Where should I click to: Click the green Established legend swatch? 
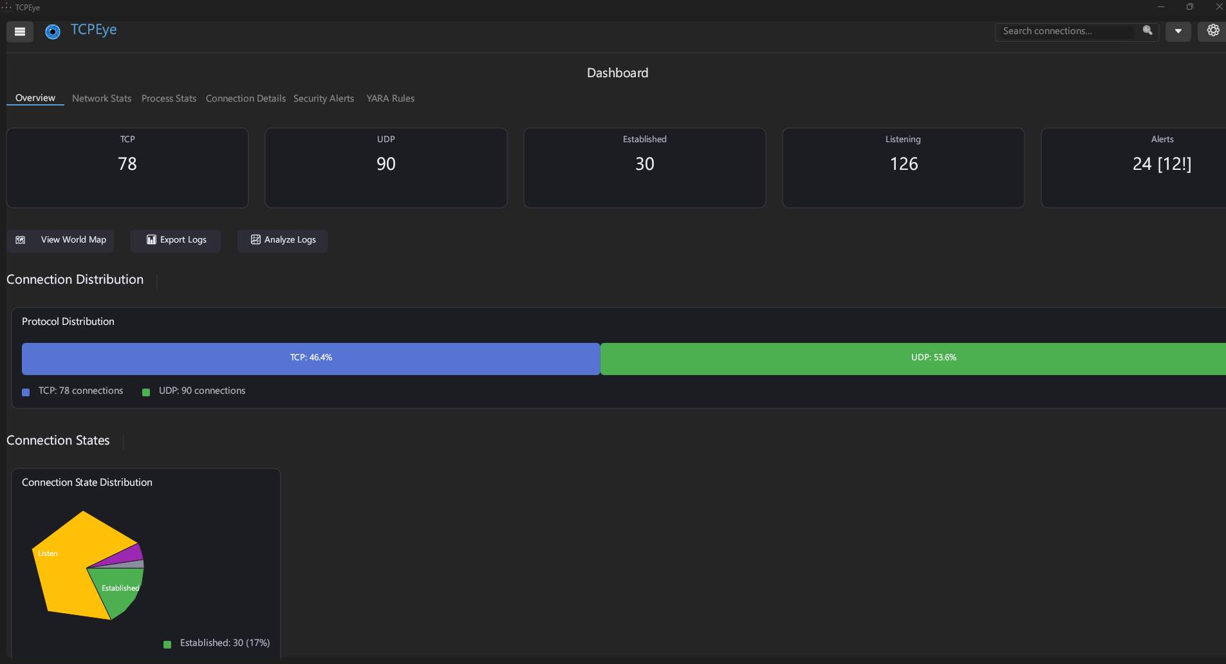coord(167,645)
